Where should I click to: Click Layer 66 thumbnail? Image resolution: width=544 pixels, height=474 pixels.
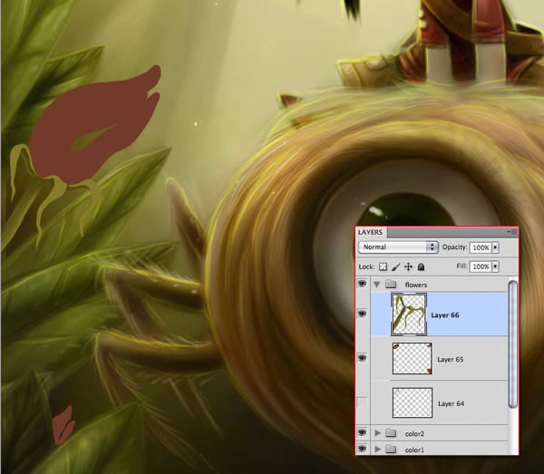(x=409, y=314)
